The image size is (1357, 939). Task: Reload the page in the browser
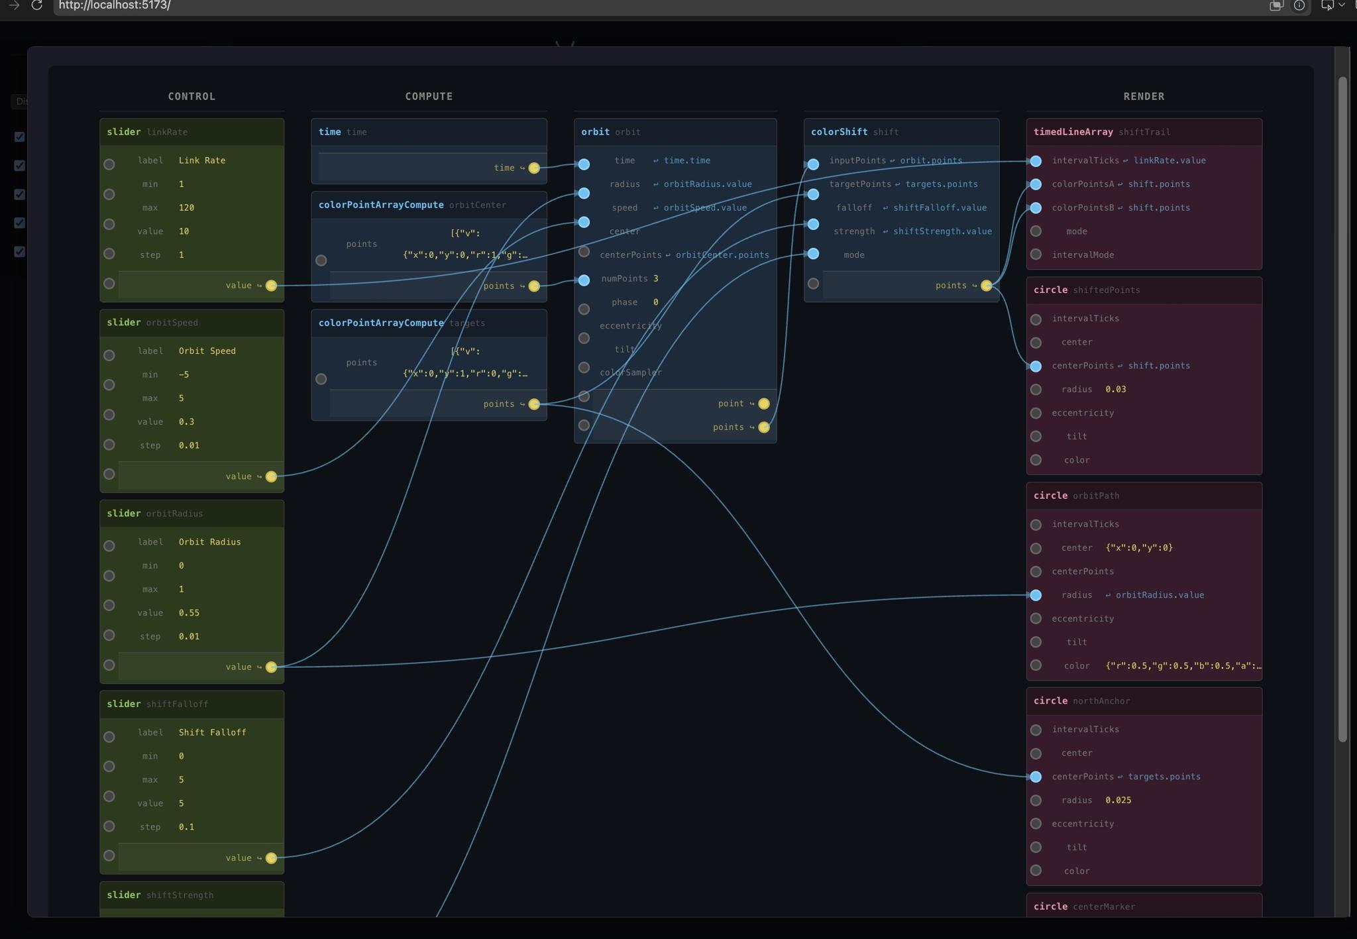click(37, 5)
